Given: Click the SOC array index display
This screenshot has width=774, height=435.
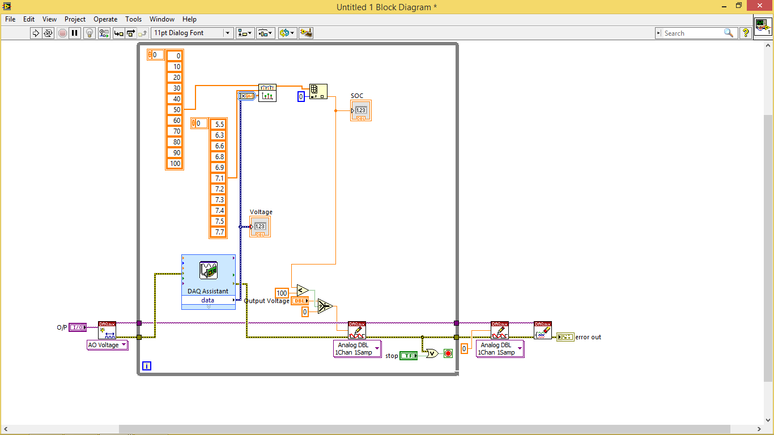Looking at the screenshot, I should [x=156, y=55].
